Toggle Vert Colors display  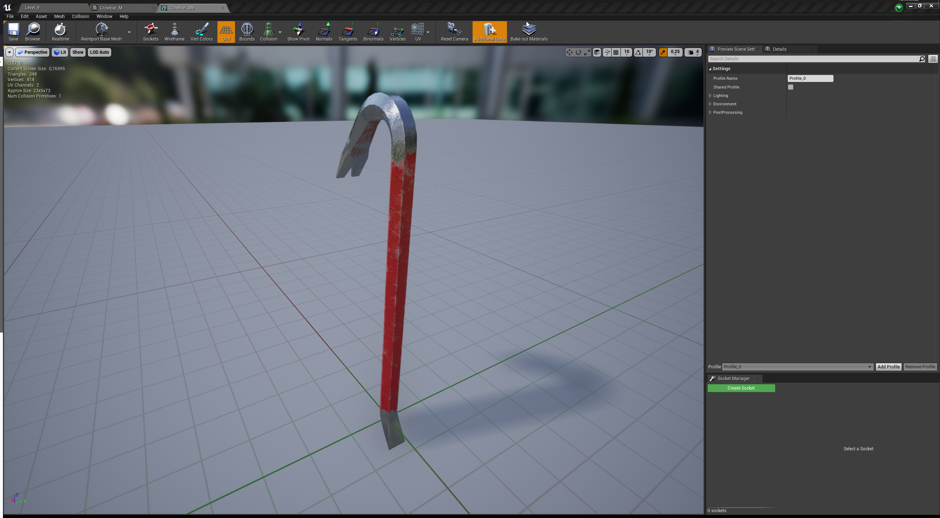click(201, 32)
